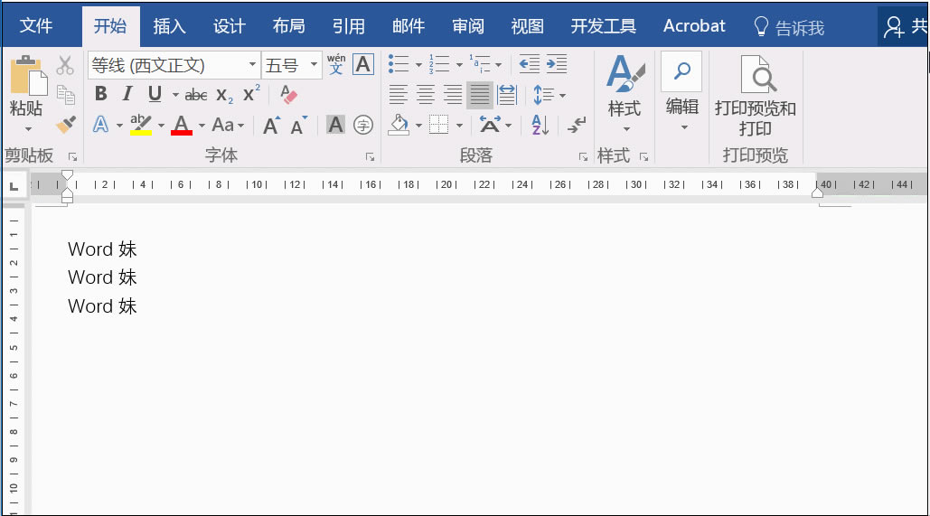Screen dimensions: 930x516
Task: Toggle Superscript formatting
Action: 251,93
